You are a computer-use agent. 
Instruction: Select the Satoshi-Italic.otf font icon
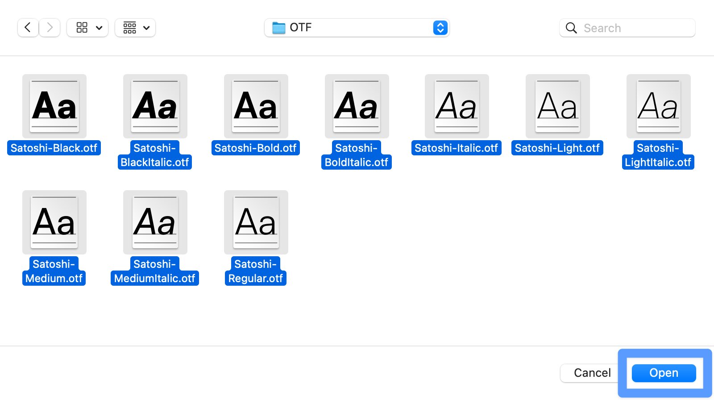[457, 106]
